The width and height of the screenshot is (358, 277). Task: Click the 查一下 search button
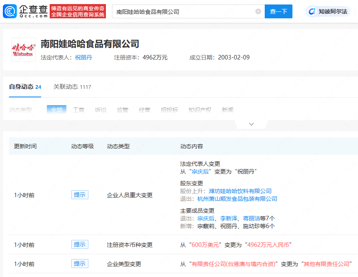tap(278, 11)
